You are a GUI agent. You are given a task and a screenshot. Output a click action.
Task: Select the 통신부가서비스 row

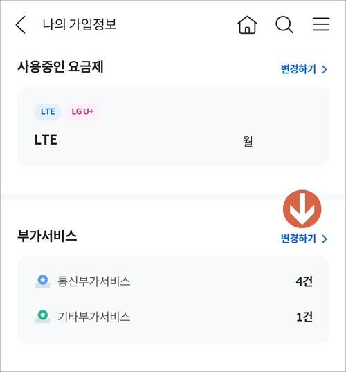click(174, 281)
